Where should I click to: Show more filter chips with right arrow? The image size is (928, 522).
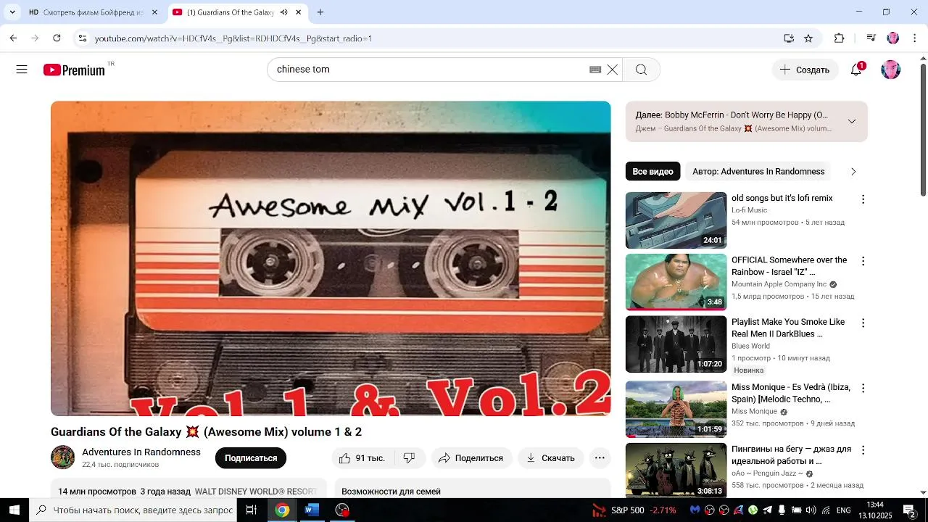853,172
